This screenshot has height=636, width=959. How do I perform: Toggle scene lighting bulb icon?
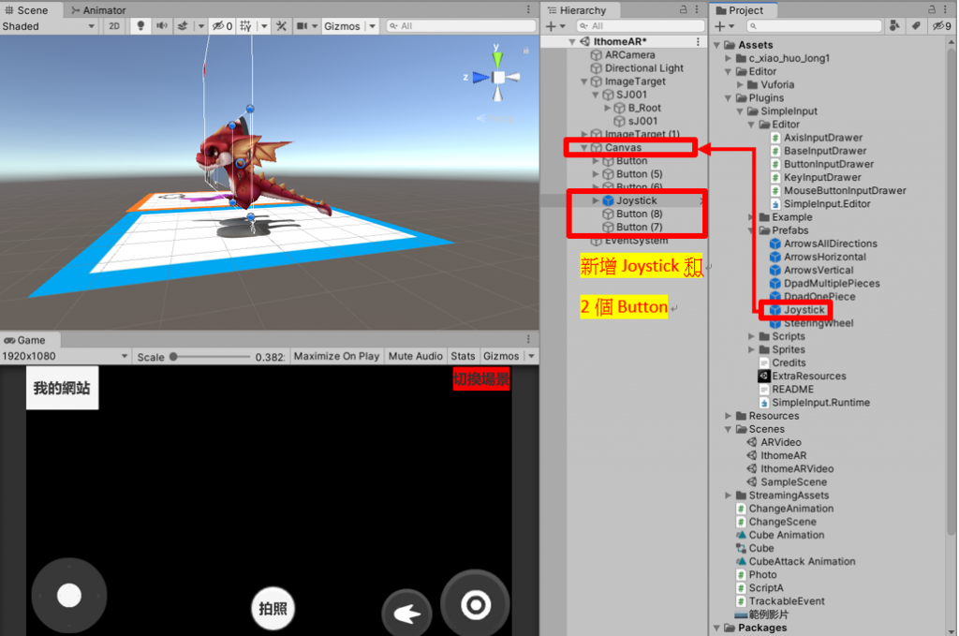140,25
